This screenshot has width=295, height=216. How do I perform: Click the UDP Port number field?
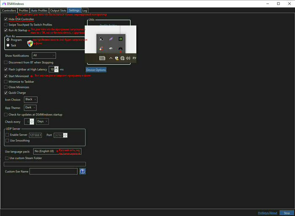coord(59,135)
